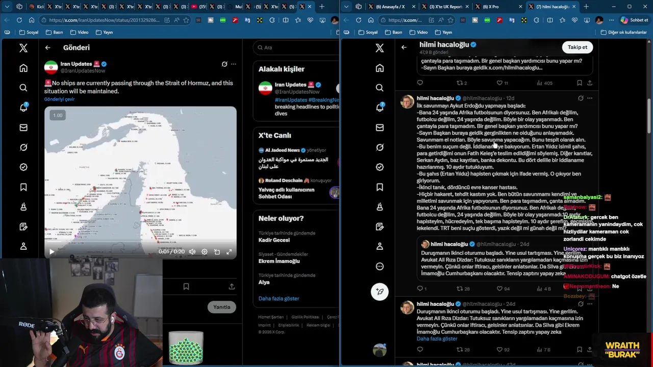Reload page in right browser window

(x=358, y=20)
